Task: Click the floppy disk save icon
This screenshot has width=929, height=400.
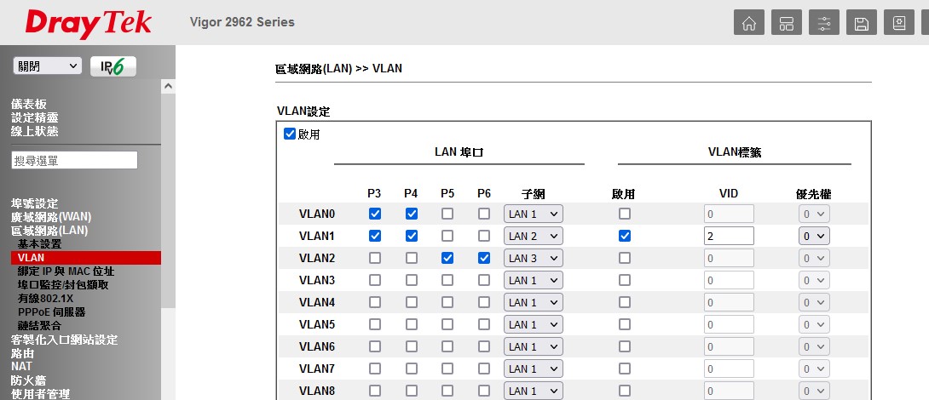Action: click(862, 23)
